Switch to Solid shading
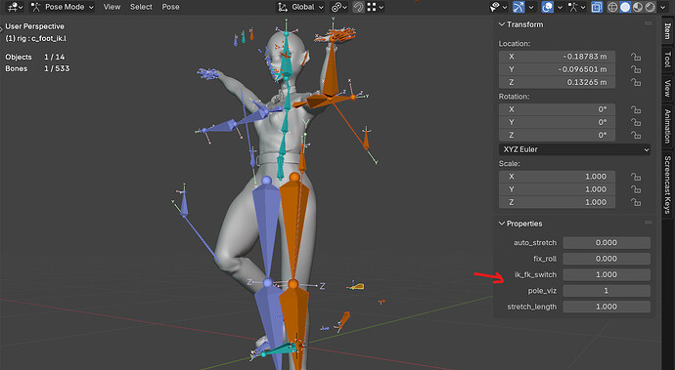 point(625,7)
